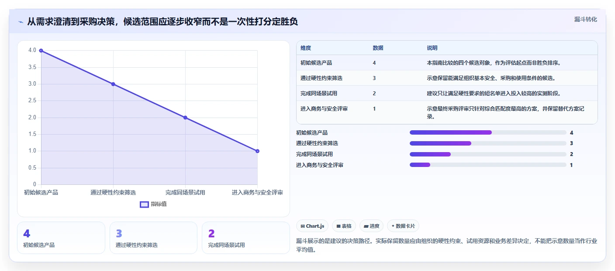This screenshot has height=271, width=615.
Task: Click chart data point at value 3.0
Action: (113, 84)
